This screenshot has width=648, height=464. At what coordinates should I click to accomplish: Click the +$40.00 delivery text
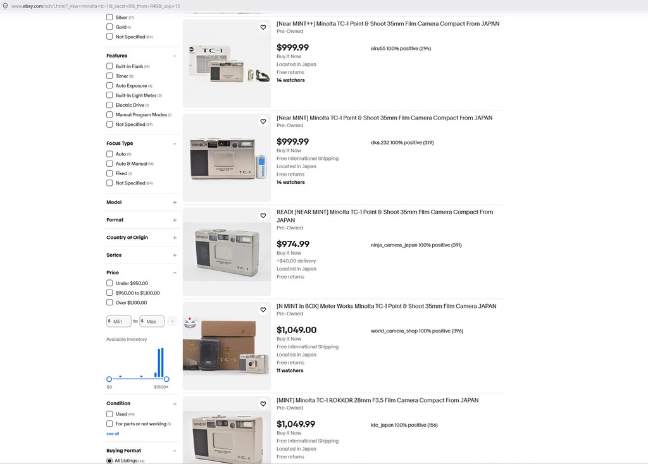296,261
